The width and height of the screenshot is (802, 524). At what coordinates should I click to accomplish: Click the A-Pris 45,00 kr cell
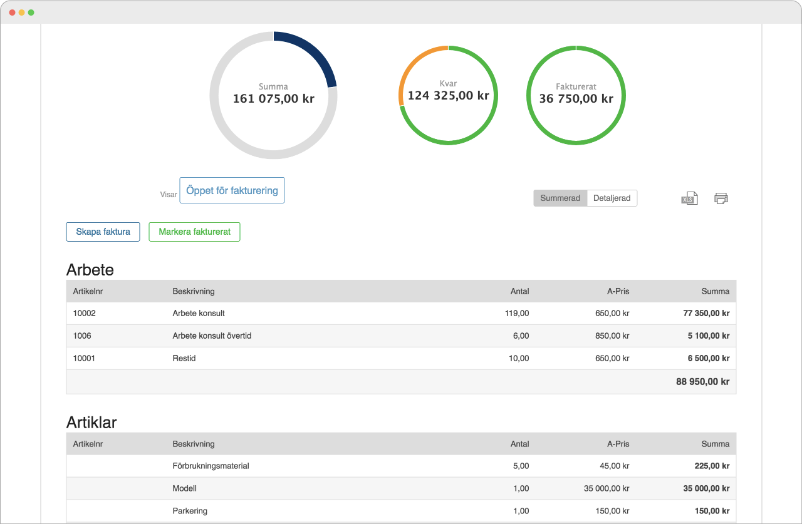(615, 466)
